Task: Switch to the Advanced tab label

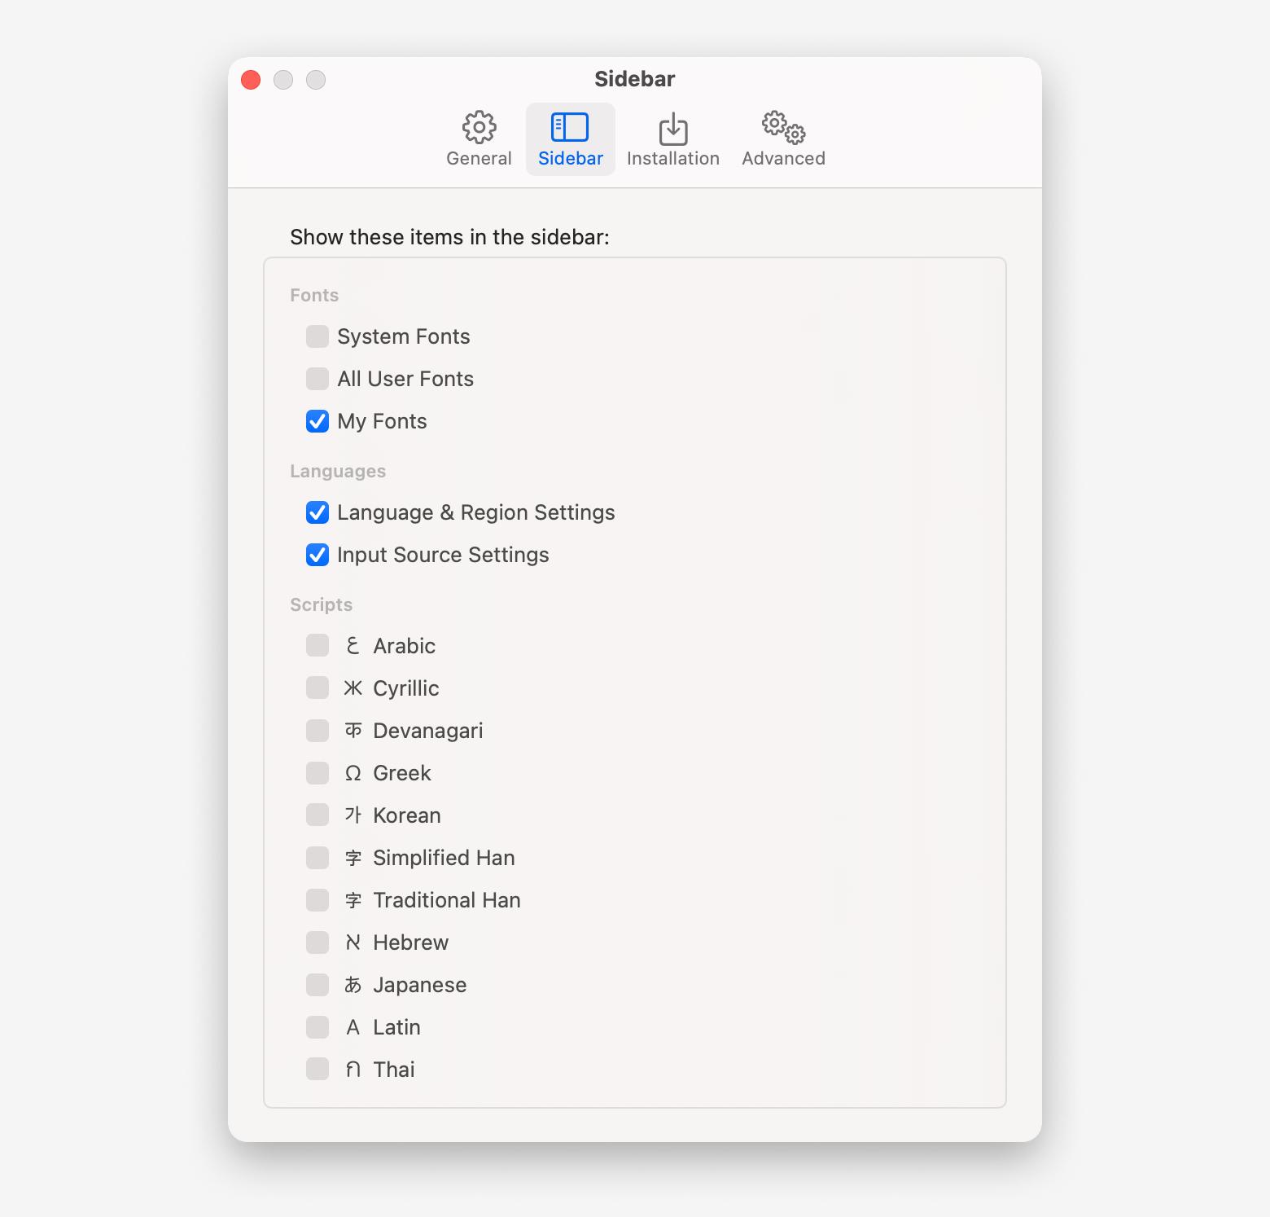Action: [783, 159]
